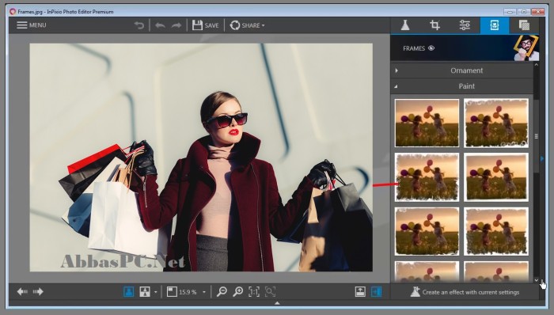
Task: Open the 15.9 % zoom level dropdown
Action: click(204, 292)
